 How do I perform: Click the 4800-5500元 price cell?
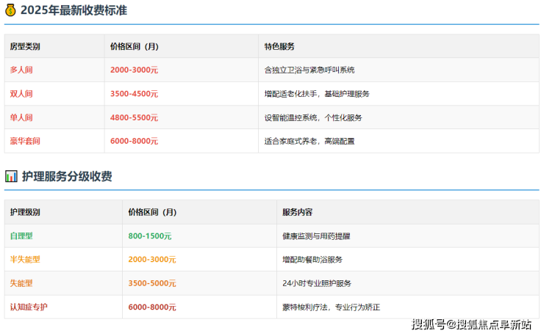pos(134,117)
